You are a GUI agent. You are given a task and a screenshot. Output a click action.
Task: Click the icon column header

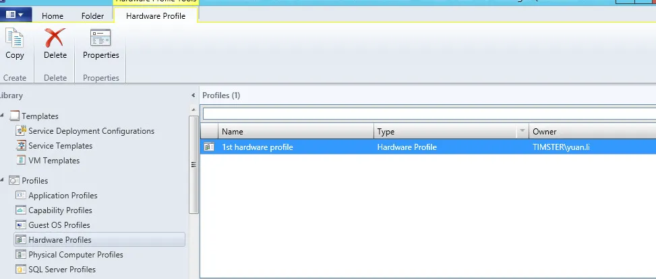tap(209, 131)
